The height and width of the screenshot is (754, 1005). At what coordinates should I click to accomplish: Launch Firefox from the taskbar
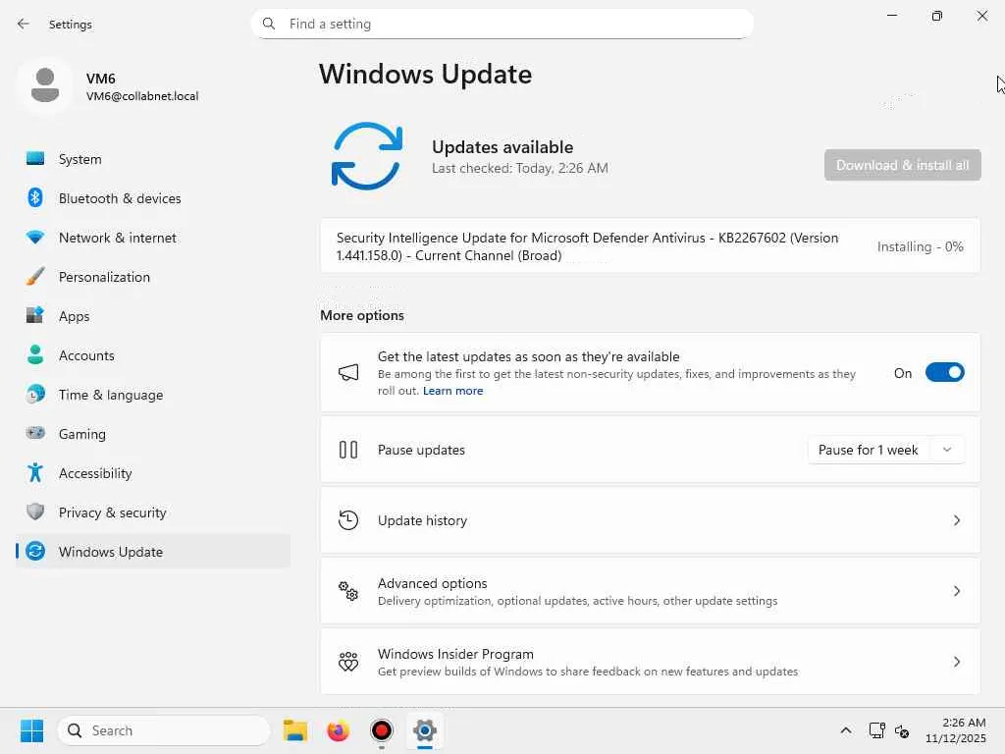coord(339,730)
